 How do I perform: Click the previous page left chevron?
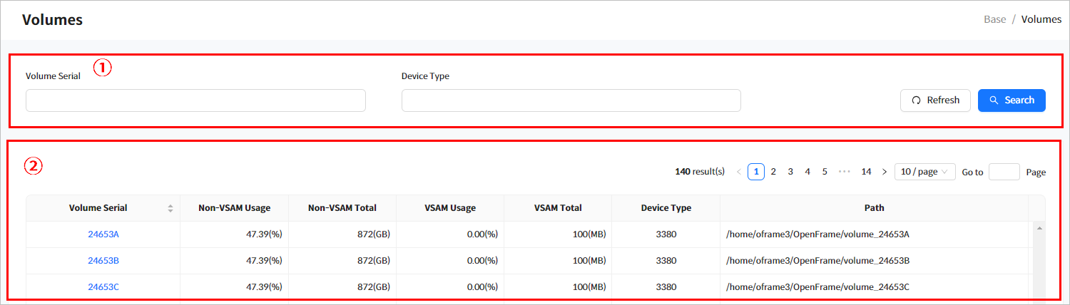point(738,172)
